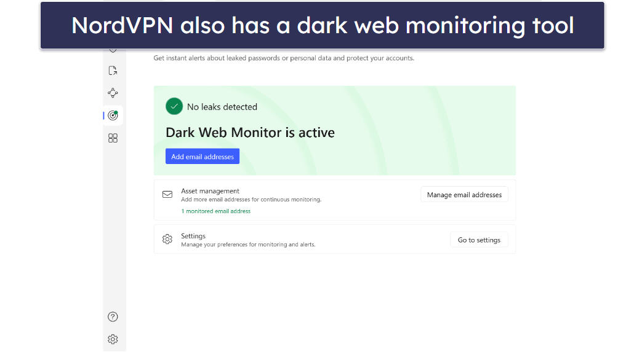Click the Go to settings button

coord(479,240)
